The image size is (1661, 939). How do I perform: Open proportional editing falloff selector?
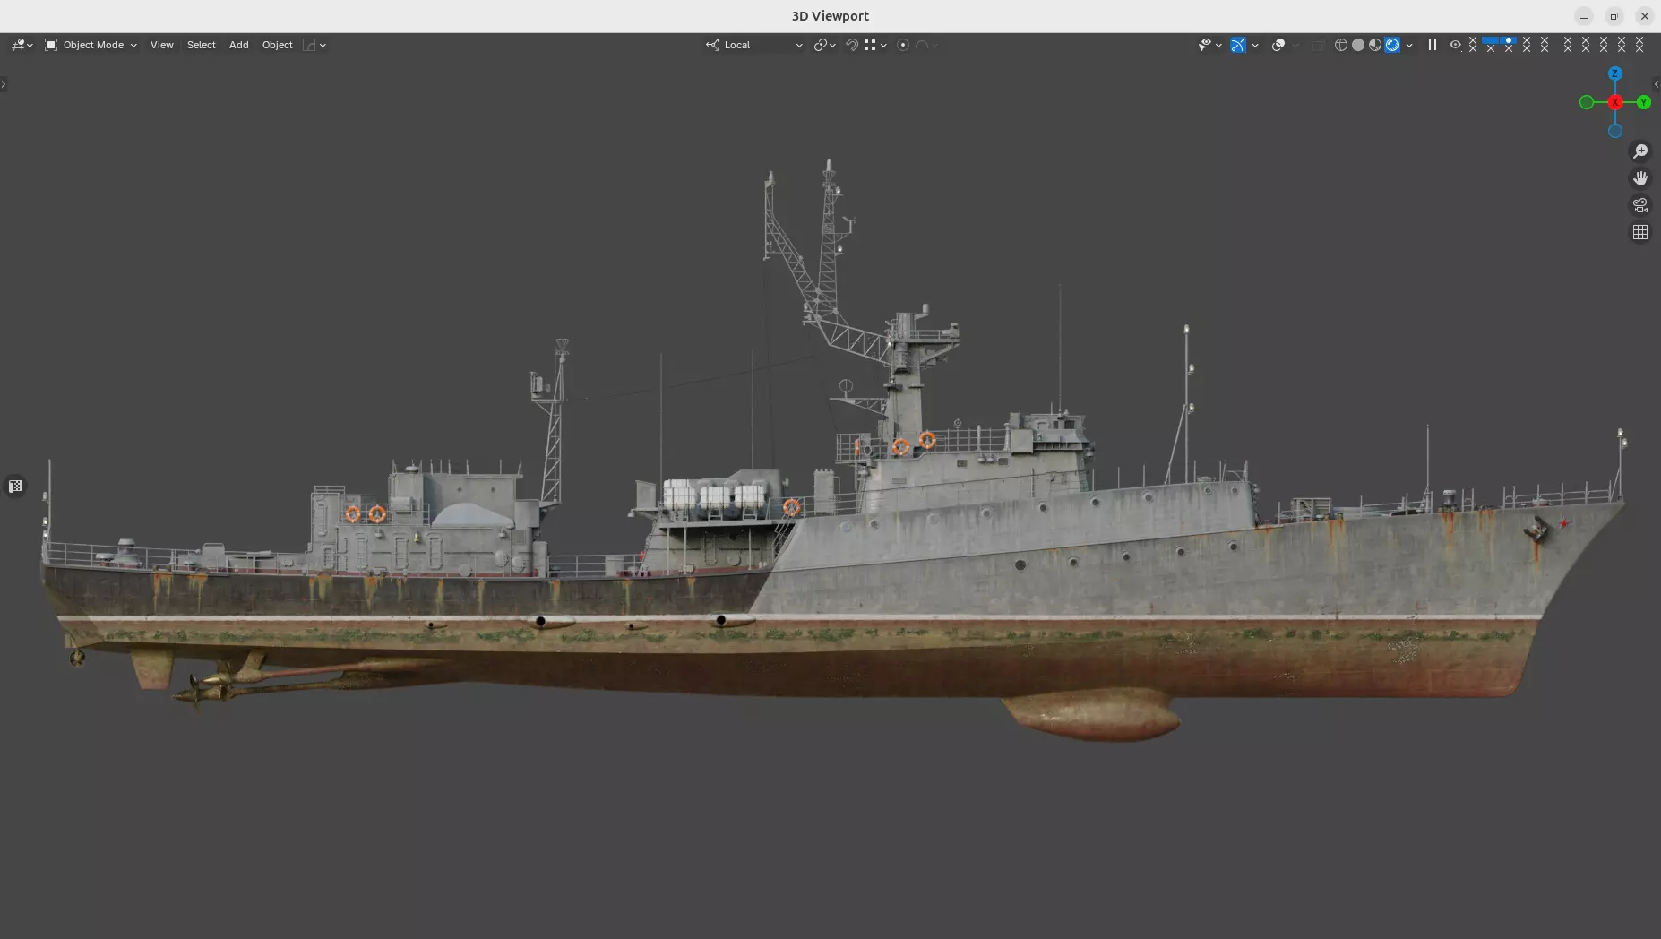click(926, 45)
